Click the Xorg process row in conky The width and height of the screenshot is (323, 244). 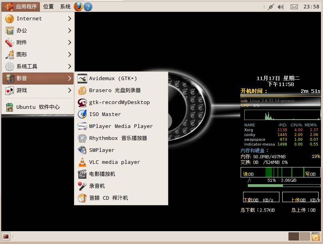[x=281, y=130]
